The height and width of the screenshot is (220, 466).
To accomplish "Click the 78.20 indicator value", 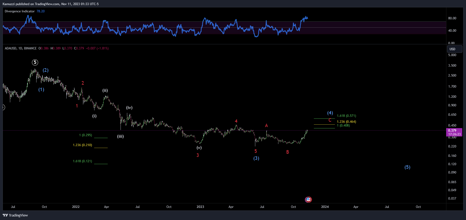I will [41, 11].
